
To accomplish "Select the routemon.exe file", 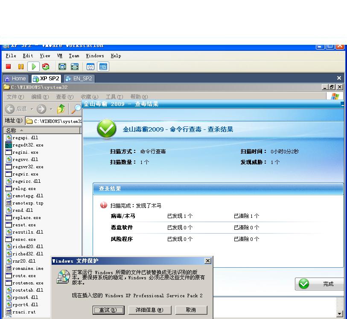I will (25, 283).
